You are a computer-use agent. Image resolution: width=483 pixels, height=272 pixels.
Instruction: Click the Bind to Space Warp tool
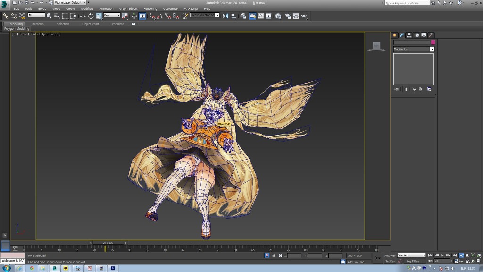pos(22,16)
